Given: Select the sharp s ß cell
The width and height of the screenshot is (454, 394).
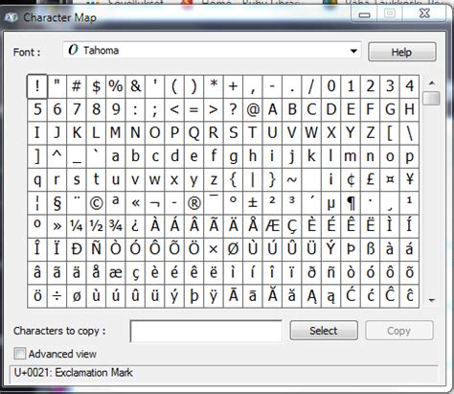Looking at the screenshot, I should [370, 249].
